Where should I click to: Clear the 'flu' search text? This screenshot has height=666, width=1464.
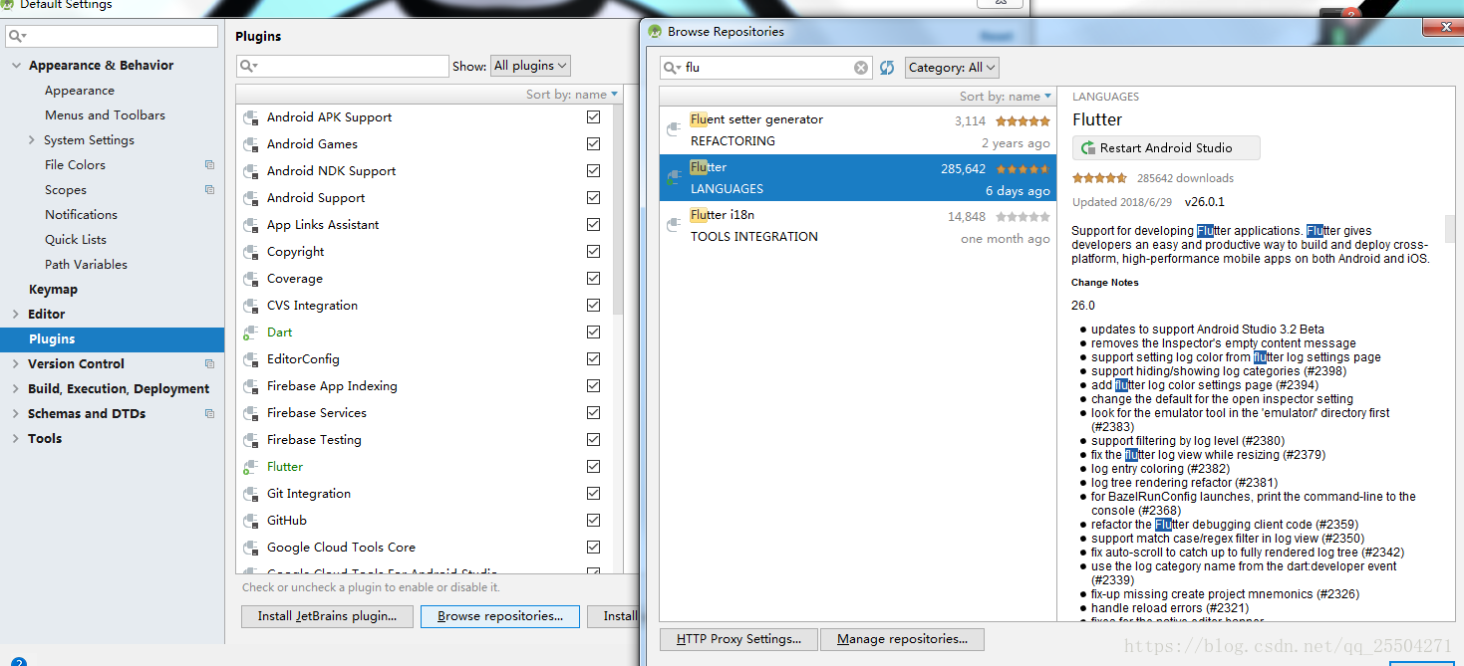pyautogui.click(x=861, y=68)
